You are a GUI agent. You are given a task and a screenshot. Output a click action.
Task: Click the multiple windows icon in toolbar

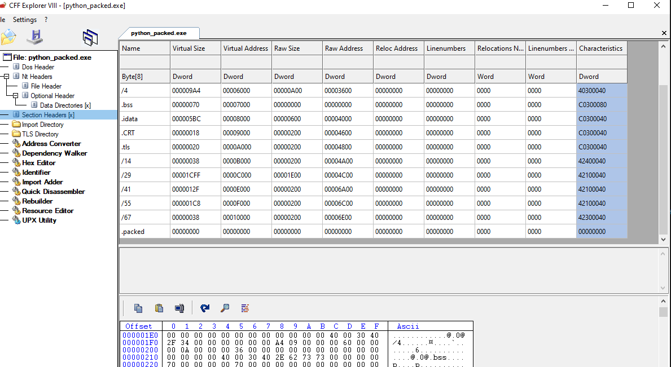tap(90, 38)
